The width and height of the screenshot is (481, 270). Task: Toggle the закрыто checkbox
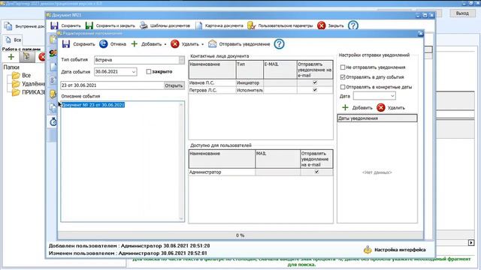149,72
